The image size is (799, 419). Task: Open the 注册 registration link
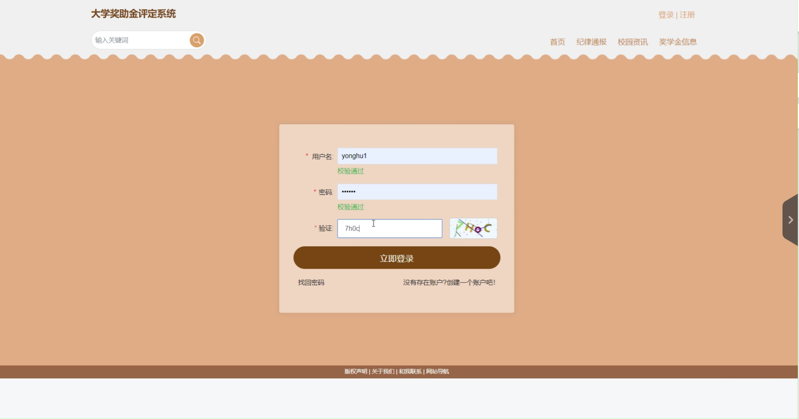point(687,15)
